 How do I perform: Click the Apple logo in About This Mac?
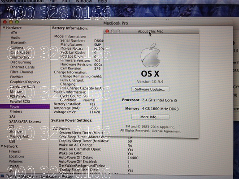(x=150, y=55)
